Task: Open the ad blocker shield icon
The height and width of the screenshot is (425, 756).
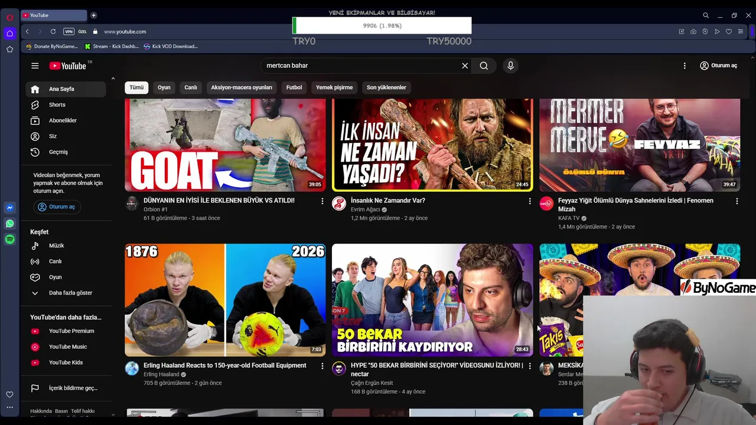Action: coord(705,31)
